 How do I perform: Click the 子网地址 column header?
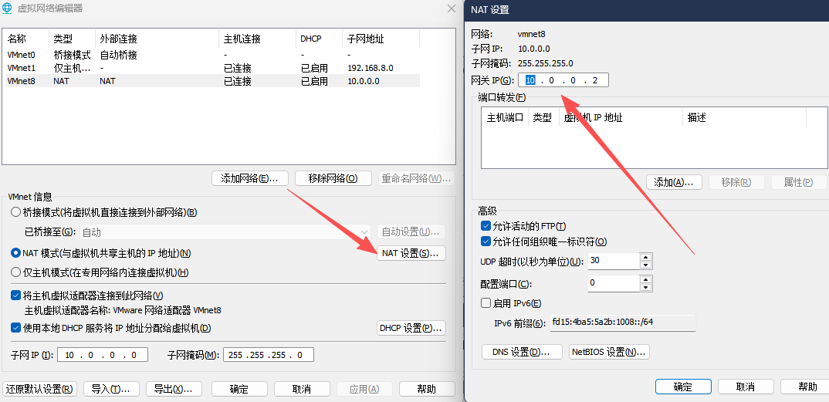(x=381, y=39)
